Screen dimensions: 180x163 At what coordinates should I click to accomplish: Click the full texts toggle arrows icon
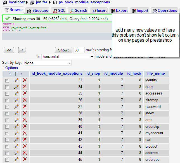point(16,74)
